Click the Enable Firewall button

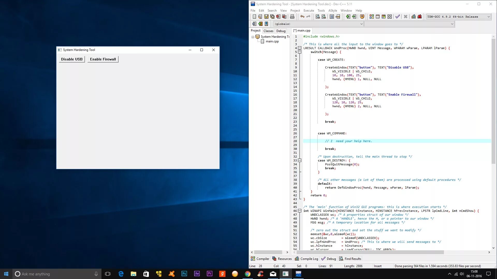tap(103, 59)
